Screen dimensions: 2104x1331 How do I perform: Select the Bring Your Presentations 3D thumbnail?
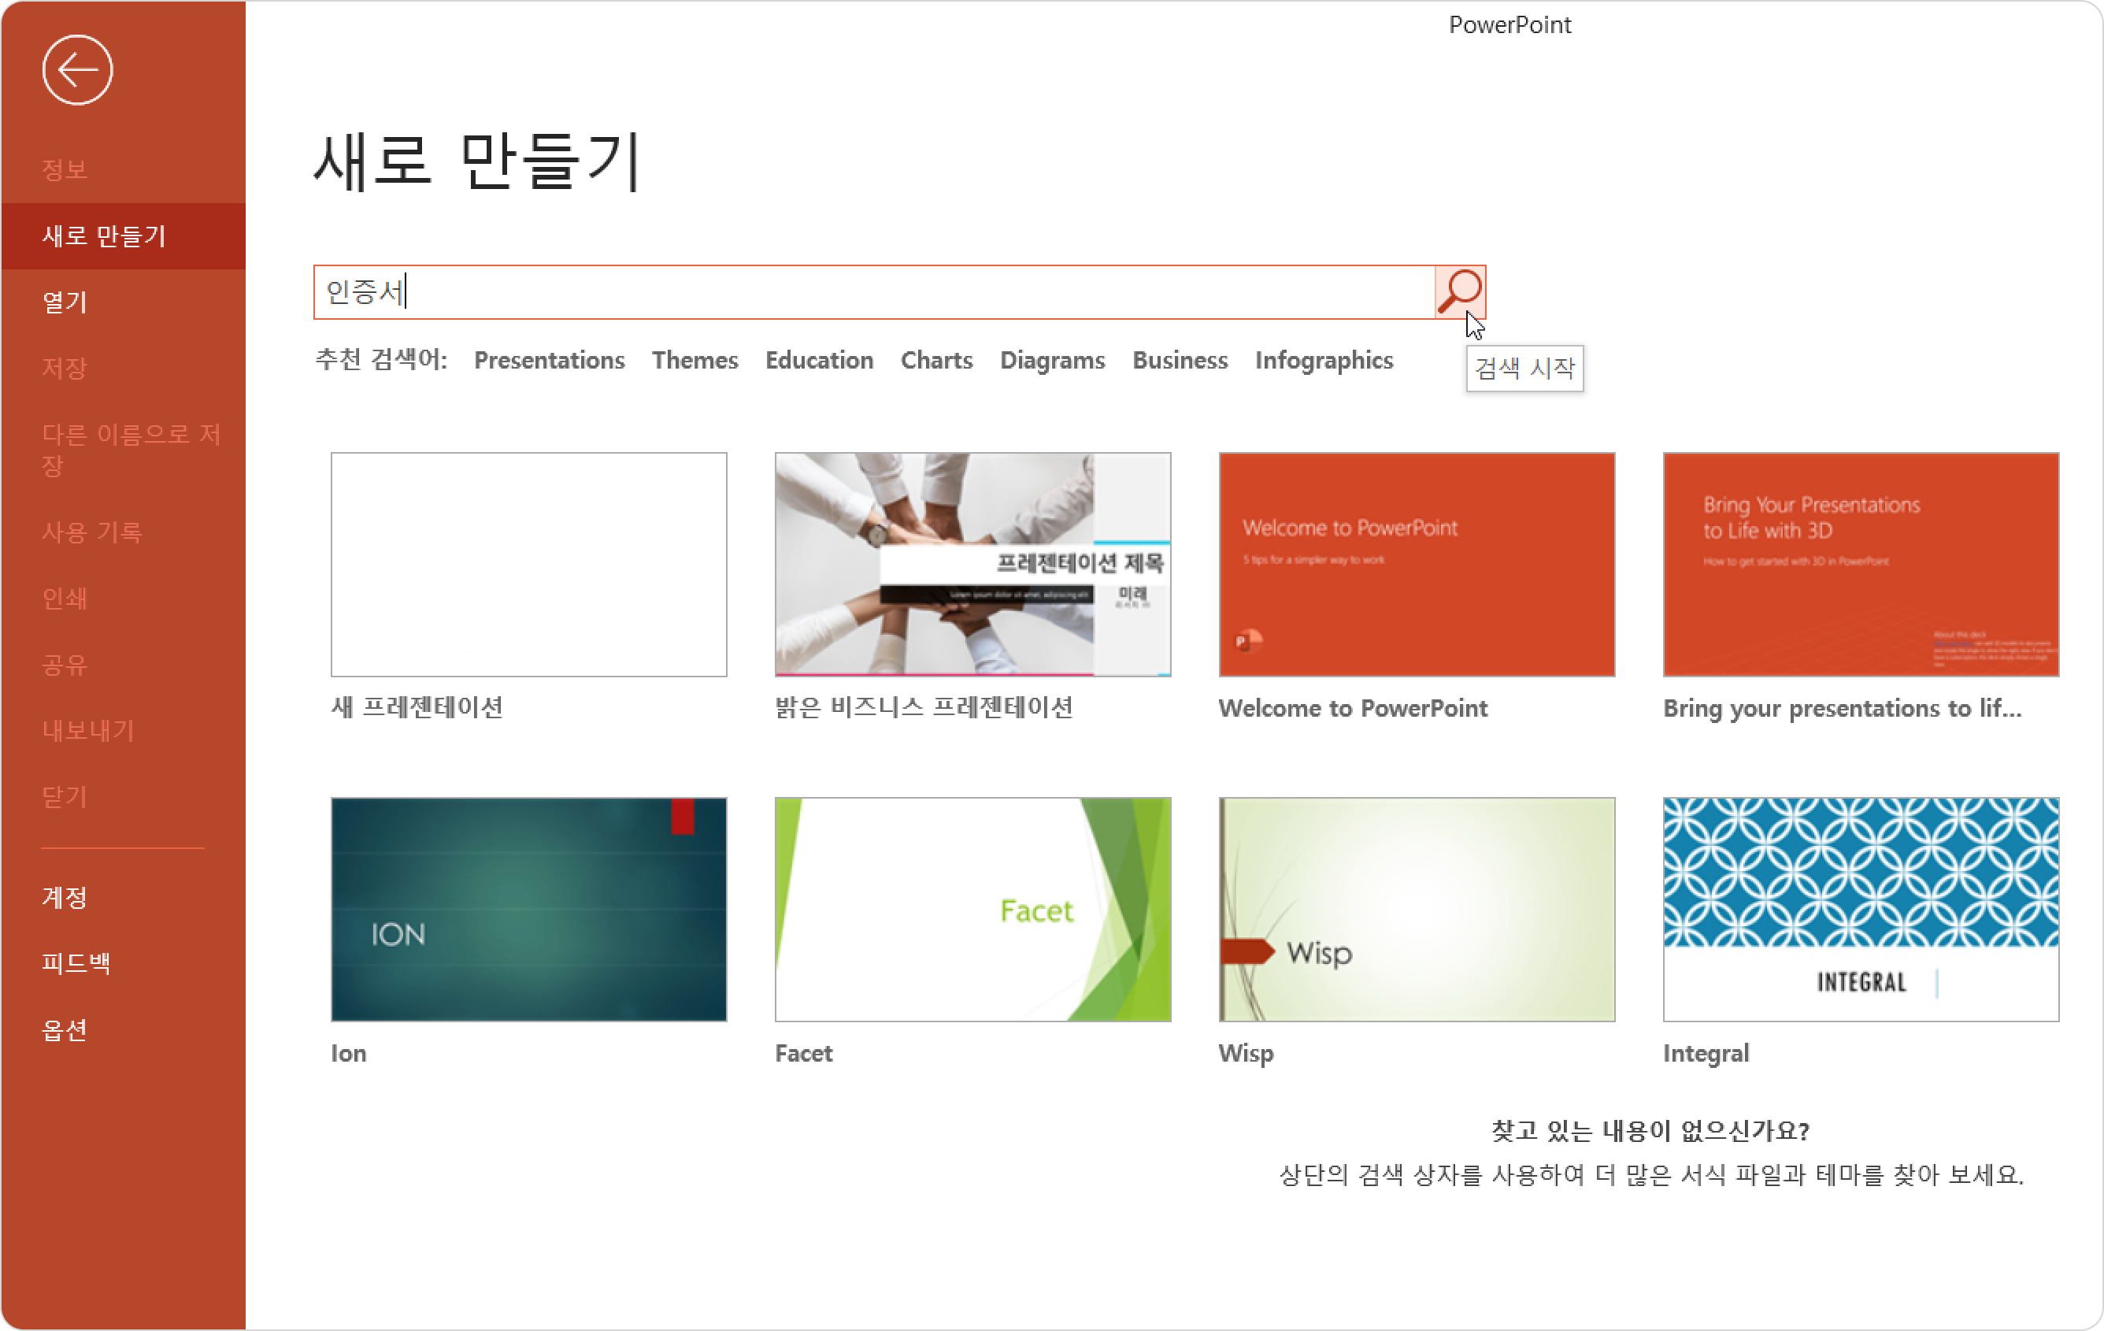tap(1861, 565)
